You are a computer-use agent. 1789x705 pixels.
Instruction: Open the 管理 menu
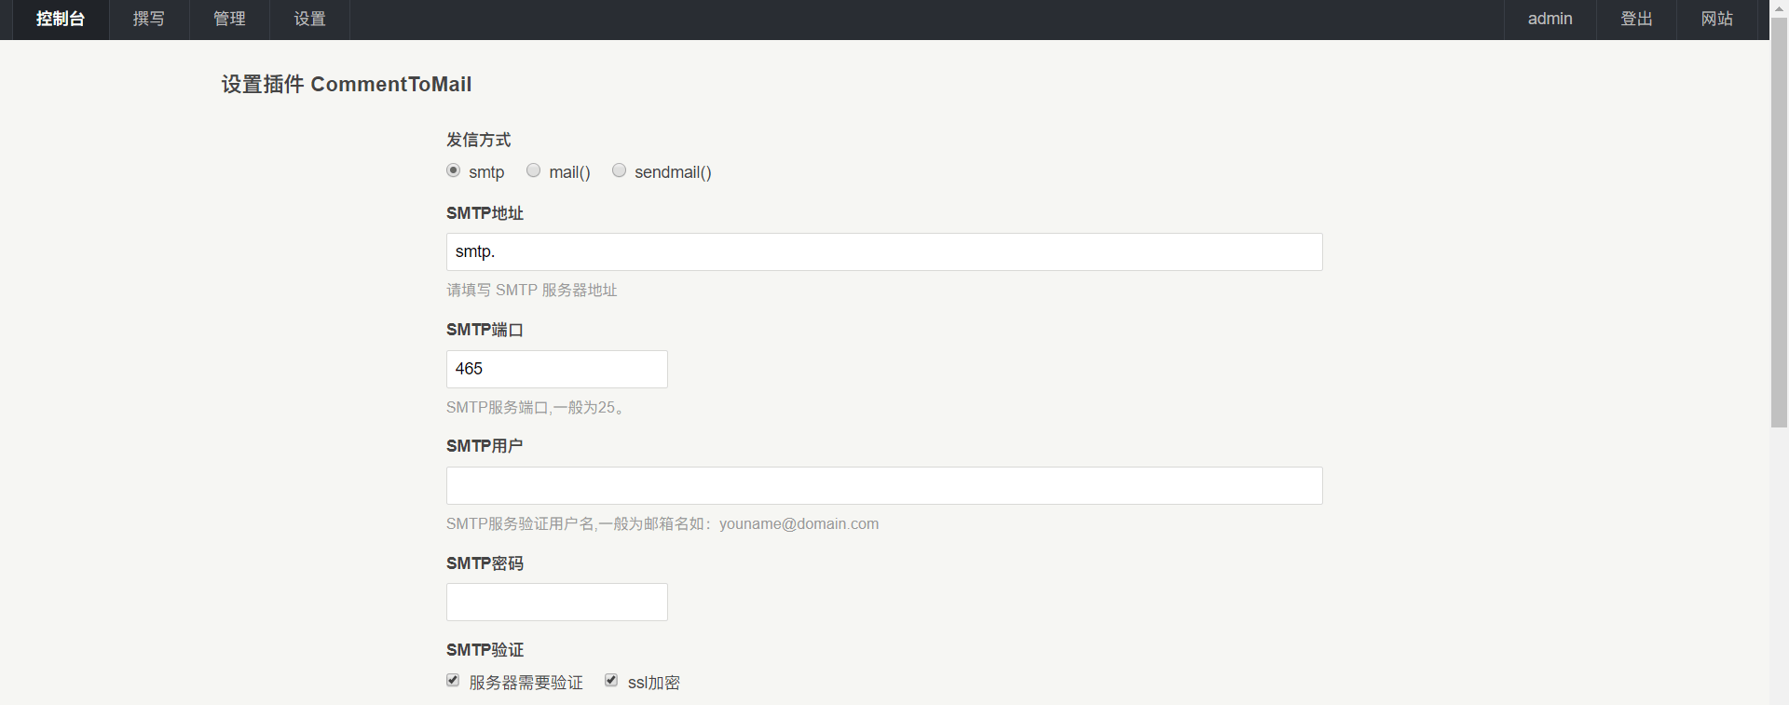229,20
